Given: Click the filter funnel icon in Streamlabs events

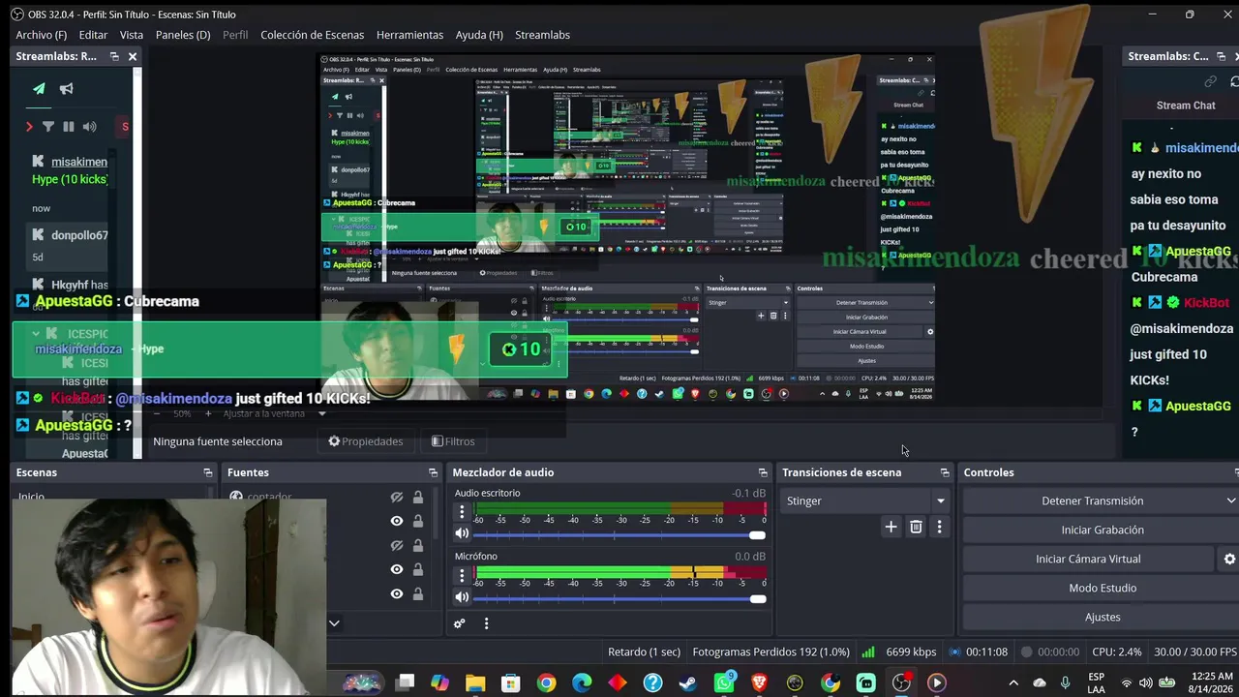Looking at the screenshot, I should coord(49,127).
